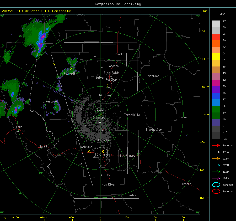Click the green 31JP arrow legend icon
The height and width of the screenshot is (221, 236).
pos(216,172)
